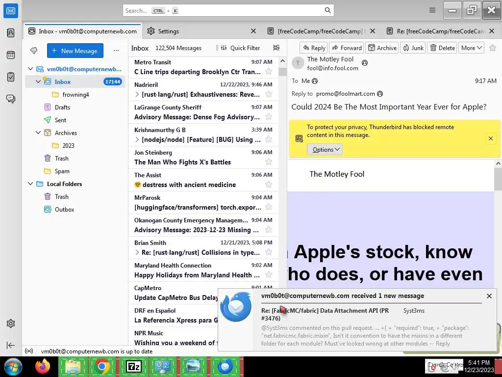This screenshot has width=502, height=377.
Task: Open The Man Who Fights X's Battles email
Action: [x=203, y=158]
